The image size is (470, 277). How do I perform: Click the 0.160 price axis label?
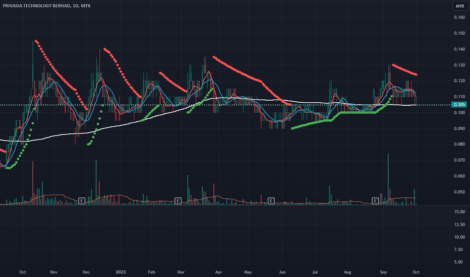pyautogui.click(x=459, y=17)
